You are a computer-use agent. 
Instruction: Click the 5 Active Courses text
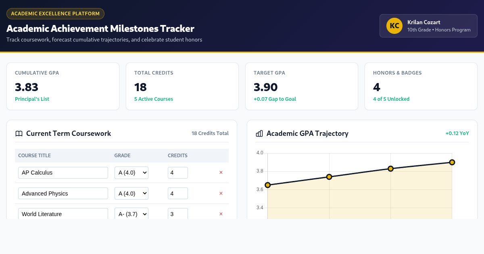[x=154, y=99]
